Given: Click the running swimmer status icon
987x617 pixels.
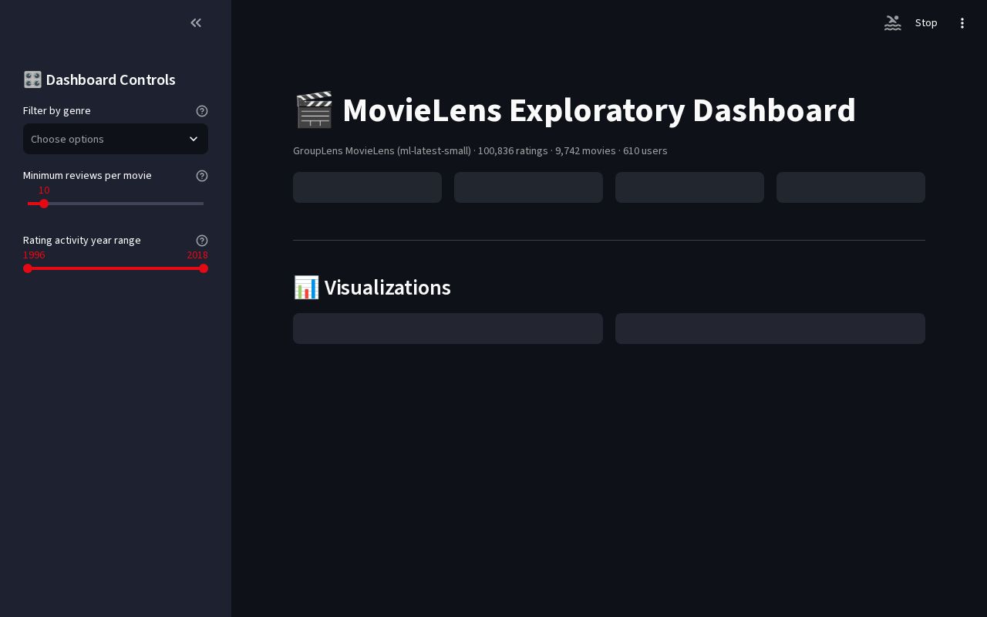Looking at the screenshot, I should (892, 23).
